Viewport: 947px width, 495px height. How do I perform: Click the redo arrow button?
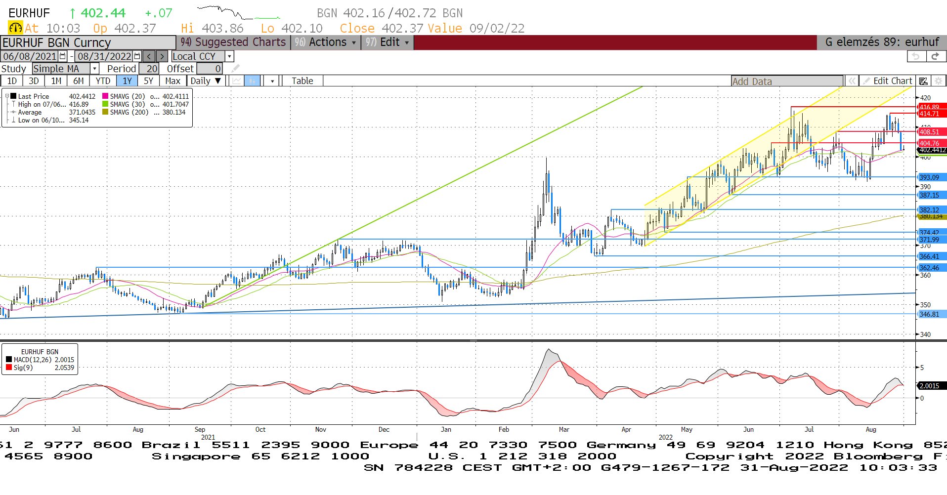(935, 56)
